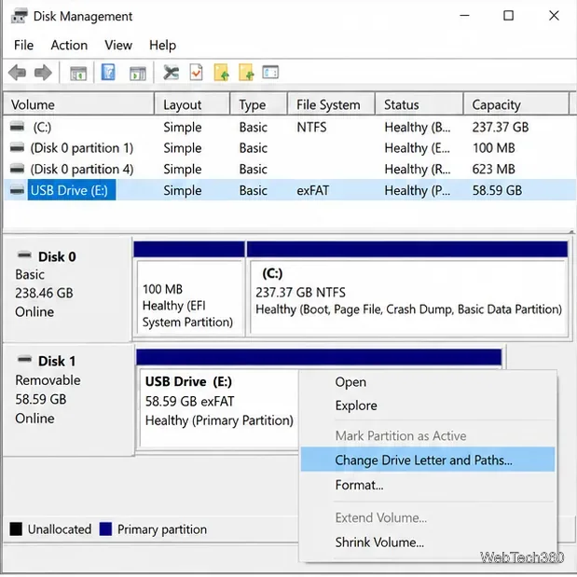The width and height of the screenshot is (577, 577).
Task: Show or hide action pane toolbar icon
Action: [138, 73]
